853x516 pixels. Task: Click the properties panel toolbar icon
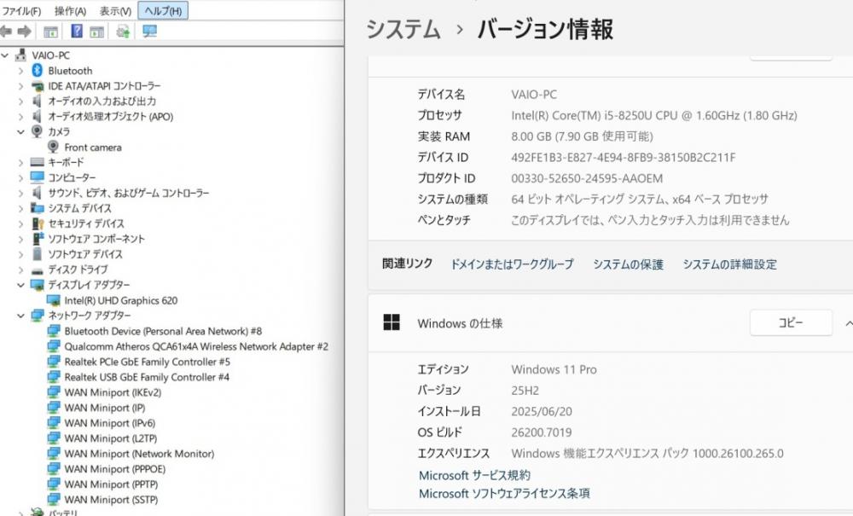coord(97,32)
